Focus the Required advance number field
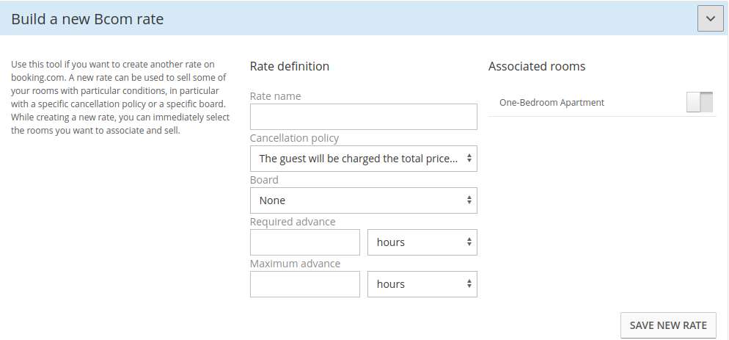 pos(305,242)
